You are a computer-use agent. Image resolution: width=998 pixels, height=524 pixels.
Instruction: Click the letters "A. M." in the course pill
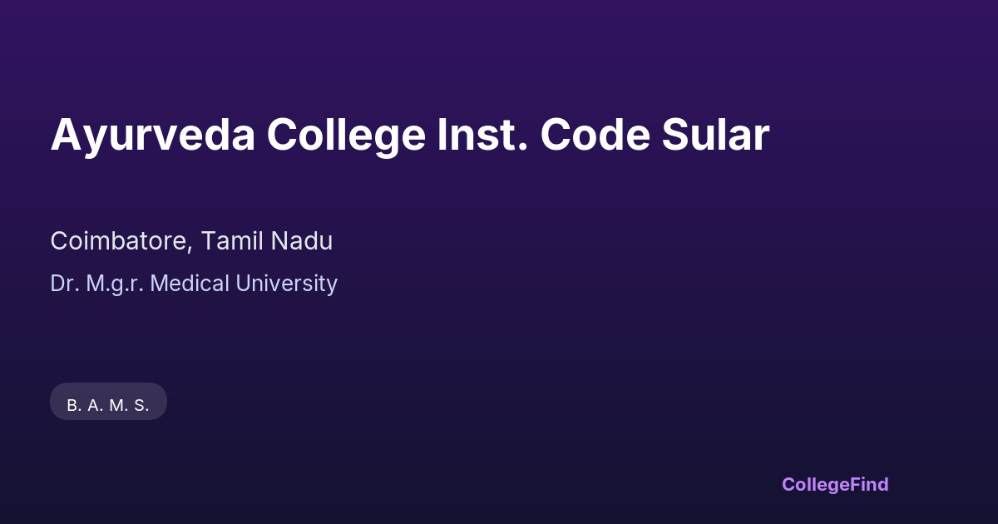106,406
